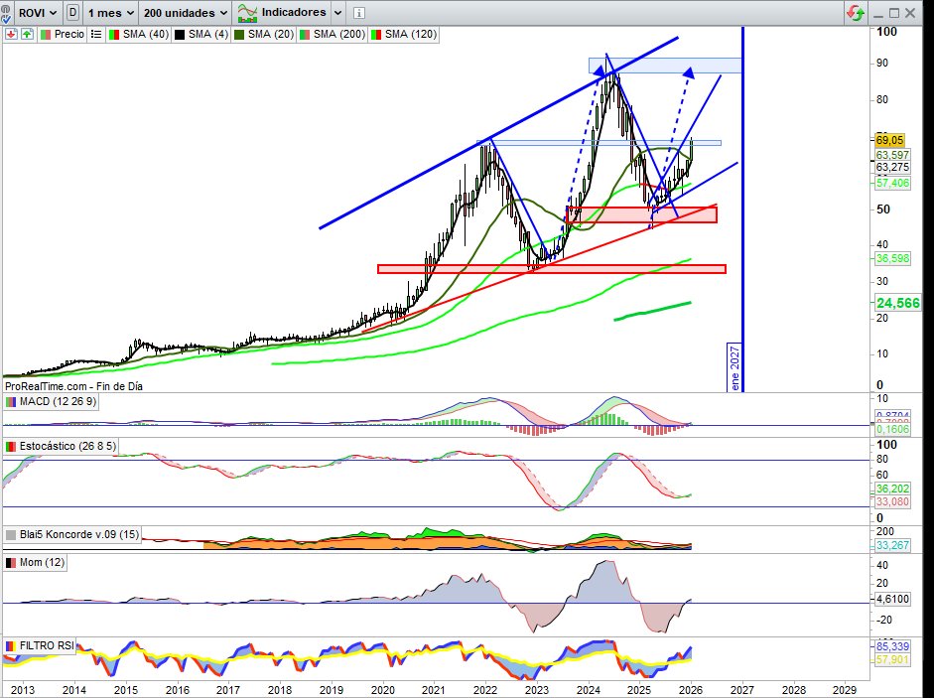Open the ROVI ticker dropdown
The image size is (934, 698).
tap(37, 13)
